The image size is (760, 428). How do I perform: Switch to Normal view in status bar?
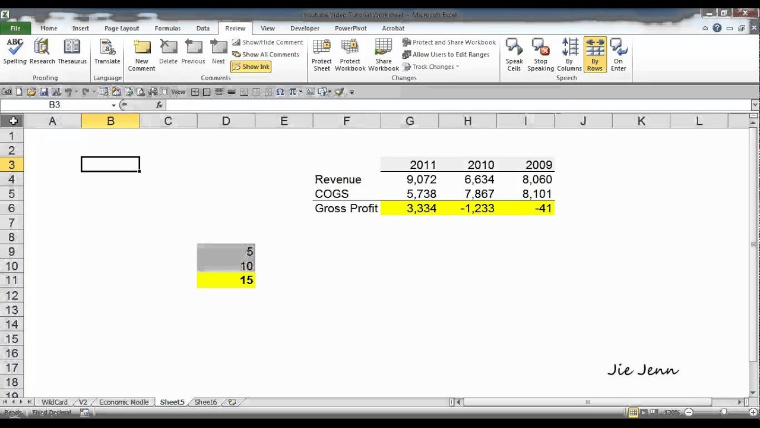(634, 413)
